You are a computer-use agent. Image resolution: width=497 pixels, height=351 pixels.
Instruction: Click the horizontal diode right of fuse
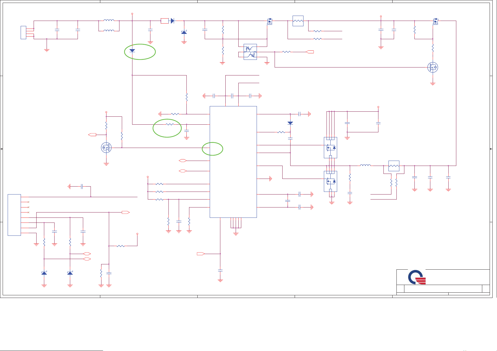pyautogui.click(x=173, y=21)
